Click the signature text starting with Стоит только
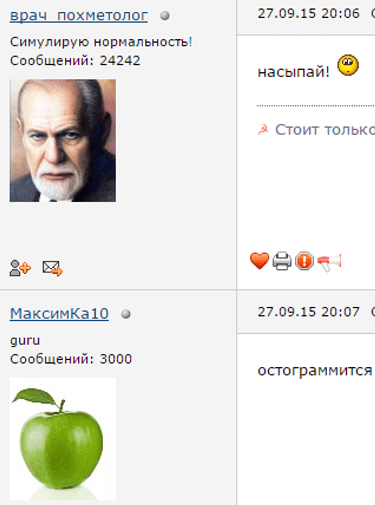 point(325,130)
